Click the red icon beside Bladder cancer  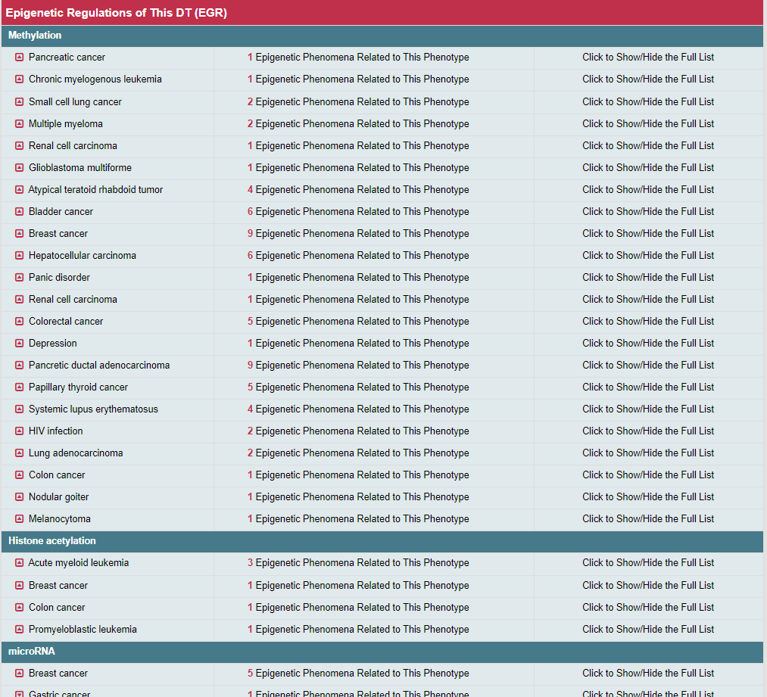pyautogui.click(x=19, y=212)
